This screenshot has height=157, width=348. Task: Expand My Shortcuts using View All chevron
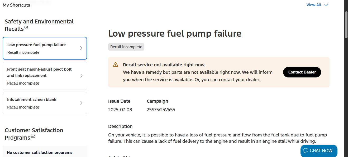coord(326,5)
